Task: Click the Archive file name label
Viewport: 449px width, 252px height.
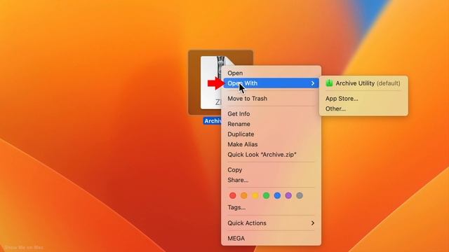Action: [213, 121]
